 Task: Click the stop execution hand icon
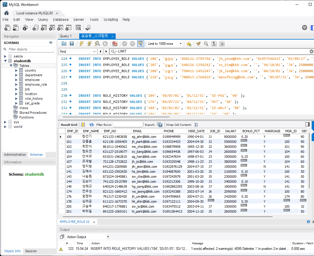[105, 44]
